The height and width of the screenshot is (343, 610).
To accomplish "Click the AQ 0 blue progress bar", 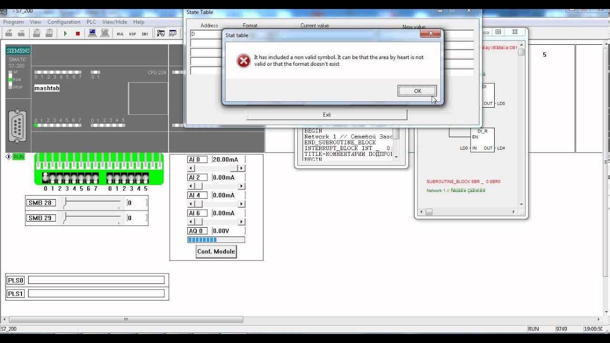I will (x=216, y=240).
